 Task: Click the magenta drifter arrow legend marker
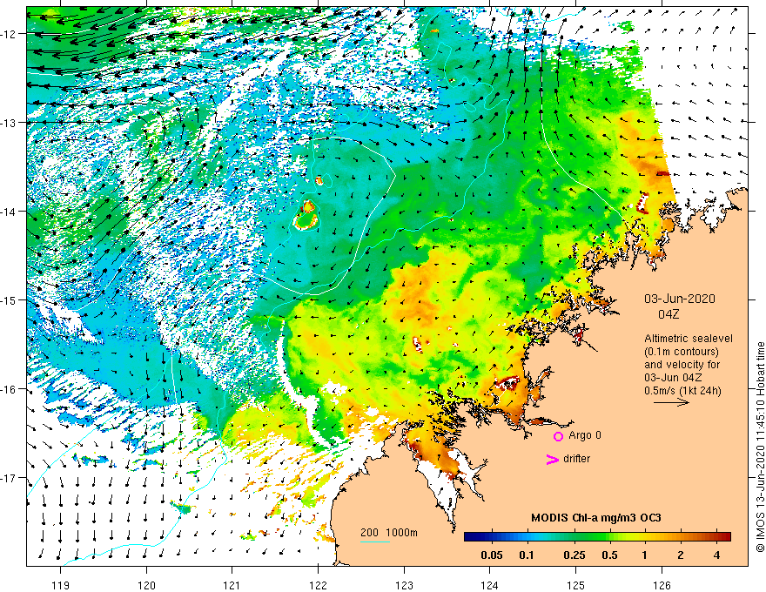[x=552, y=459]
